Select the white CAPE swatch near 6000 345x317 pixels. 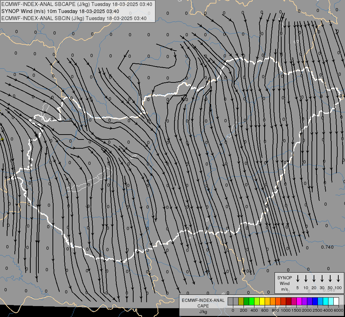(x=336, y=301)
